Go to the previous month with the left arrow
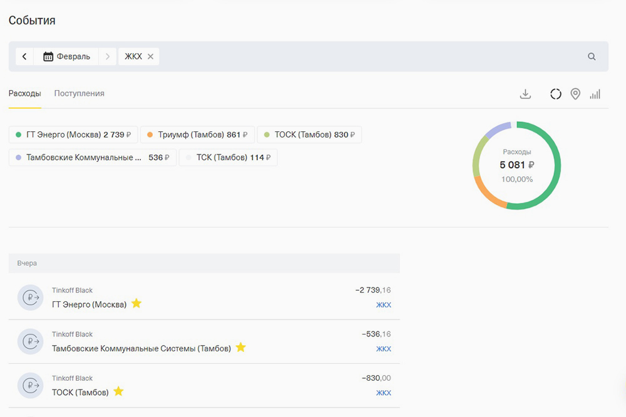Screen dimensions: 626x417 (x=24, y=57)
